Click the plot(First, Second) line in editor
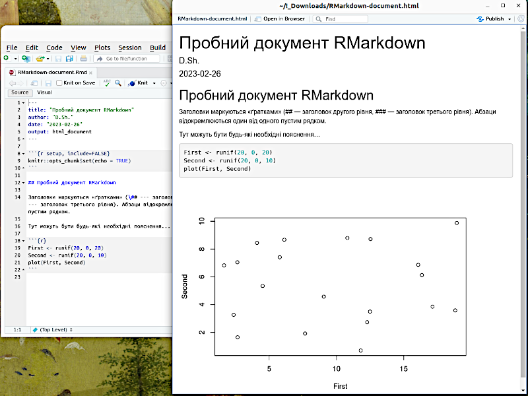528x396 pixels. coord(57,262)
